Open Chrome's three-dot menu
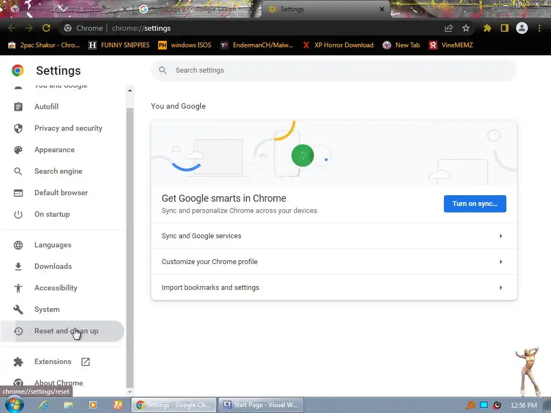551x413 pixels. click(x=539, y=28)
